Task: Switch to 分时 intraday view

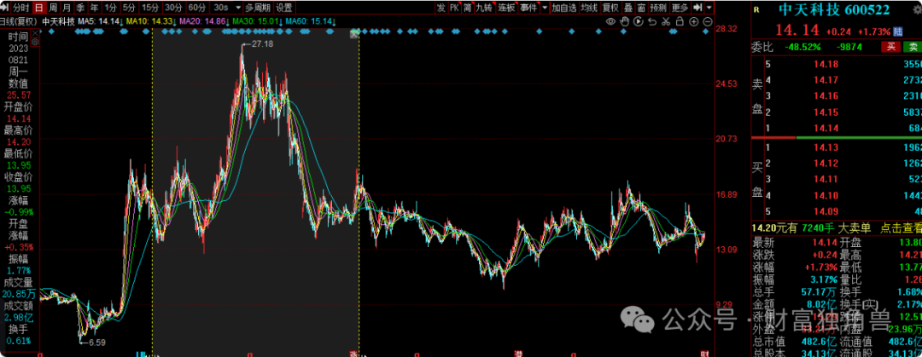Action: click(x=20, y=8)
